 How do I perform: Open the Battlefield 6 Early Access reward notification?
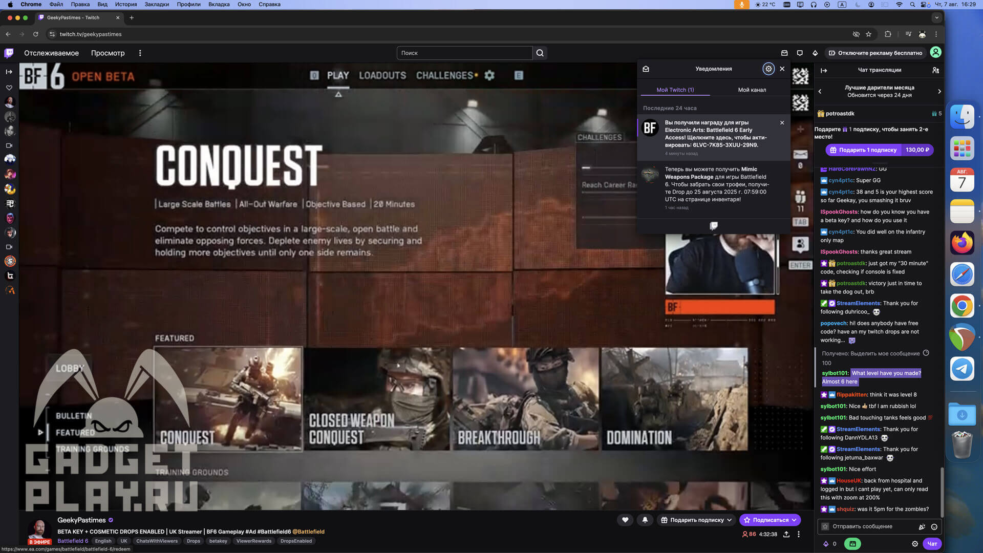pos(714,138)
